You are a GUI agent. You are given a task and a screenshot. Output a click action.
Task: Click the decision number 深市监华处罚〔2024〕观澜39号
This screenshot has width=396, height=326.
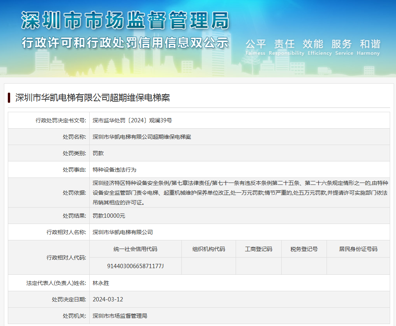(132, 120)
